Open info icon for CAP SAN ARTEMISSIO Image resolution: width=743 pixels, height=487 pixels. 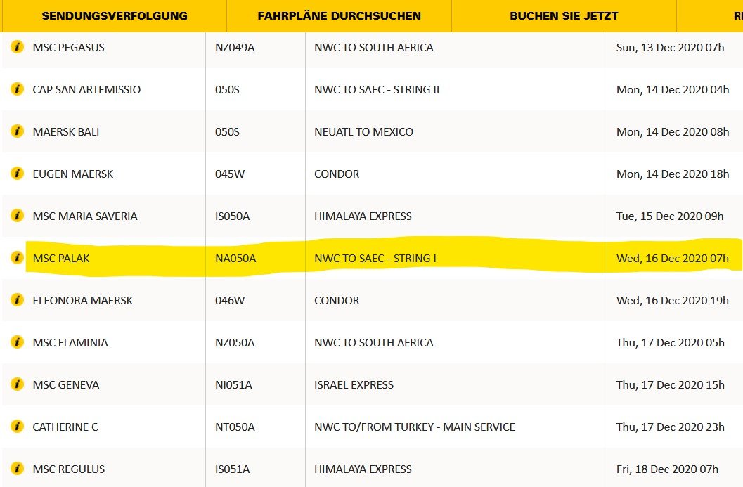[18, 89]
